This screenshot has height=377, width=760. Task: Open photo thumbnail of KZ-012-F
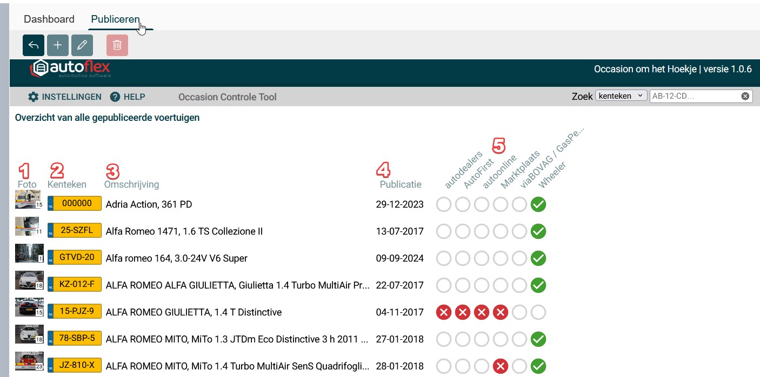tap(27, 280)
